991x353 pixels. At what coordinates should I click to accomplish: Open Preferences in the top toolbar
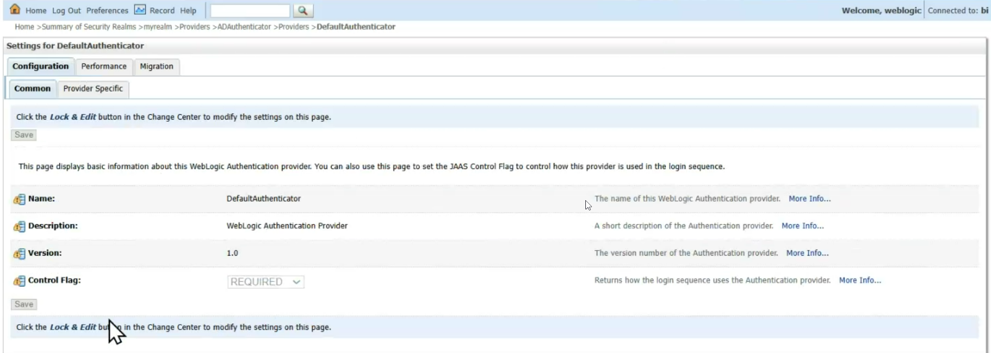click(107, 10)
